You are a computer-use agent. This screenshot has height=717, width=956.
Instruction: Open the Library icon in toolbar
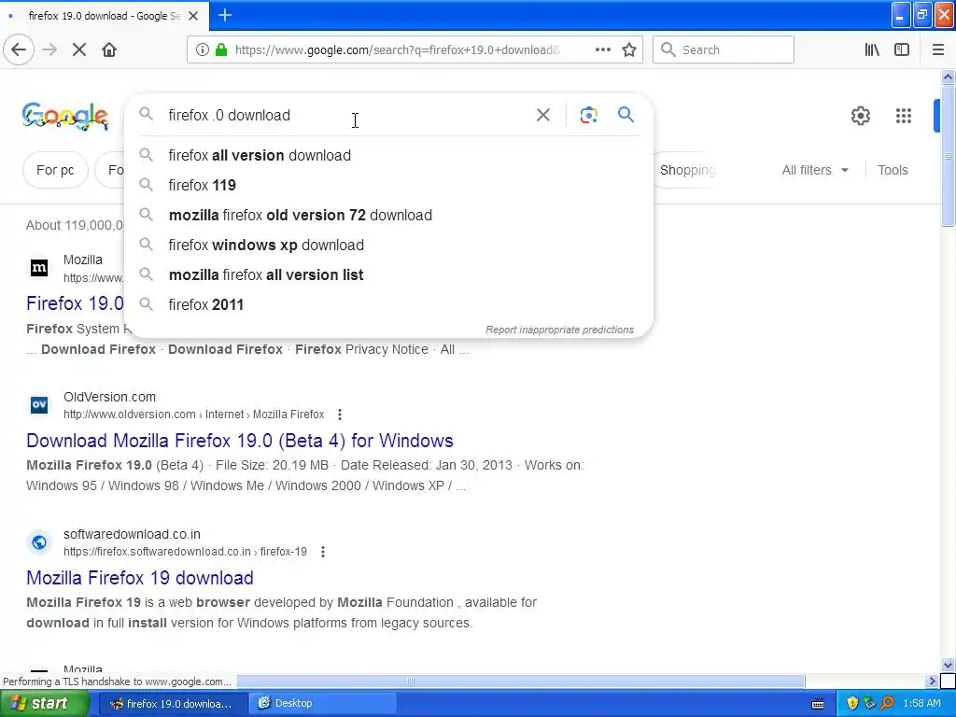(x=872, y=49)
